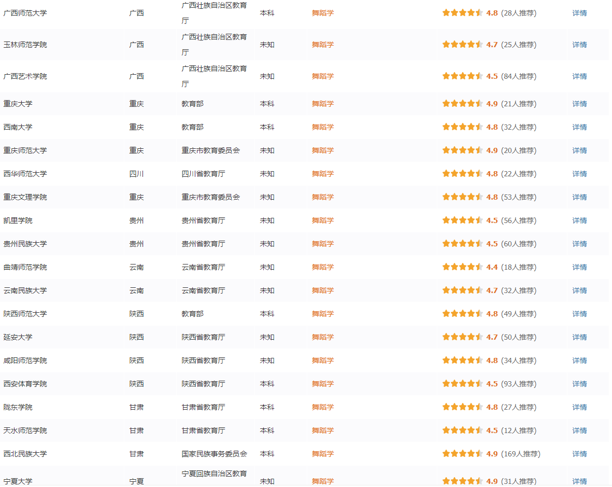Open 详情 link for 西安体育学院
Image resolution: width=612 pixels, height=487 pixels.
tap(579, 384)
